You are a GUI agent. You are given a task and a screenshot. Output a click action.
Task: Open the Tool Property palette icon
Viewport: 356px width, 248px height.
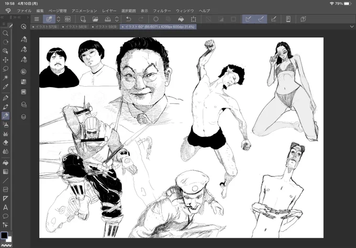pyautogui.click(x=24, y=49)
